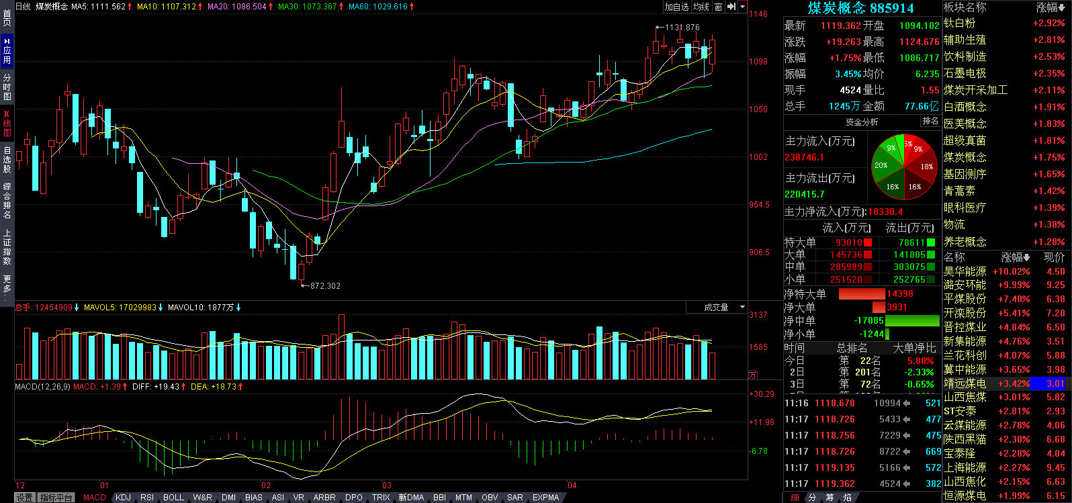The image size is (1072, 503).
Task: Sort stock list by 涨幅 column
Action: [x=1016, y=257]
